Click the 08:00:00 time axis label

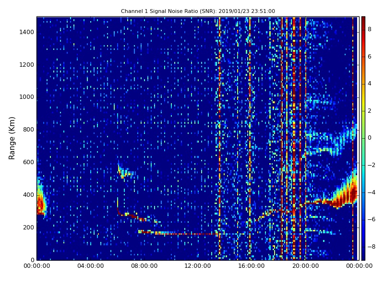[x=144, y=266]
